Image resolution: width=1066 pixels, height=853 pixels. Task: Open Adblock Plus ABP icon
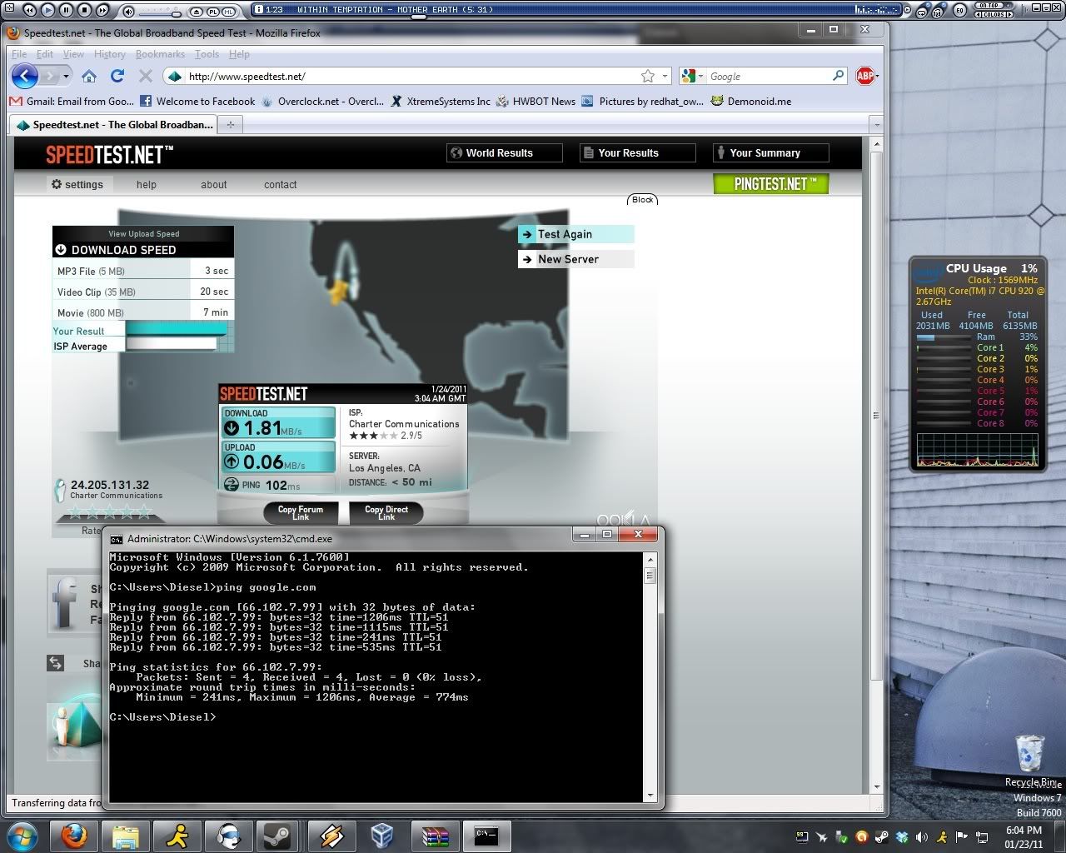click(x=864, y=76)
